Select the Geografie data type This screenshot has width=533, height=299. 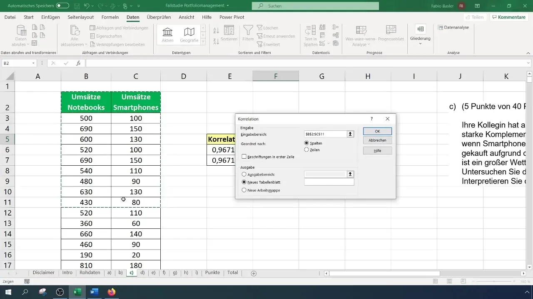coord(189,35)
